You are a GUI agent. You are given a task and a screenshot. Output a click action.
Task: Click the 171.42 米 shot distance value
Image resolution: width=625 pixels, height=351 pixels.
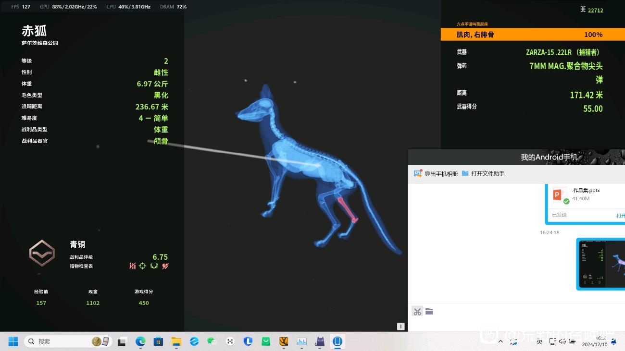point(587,95)
